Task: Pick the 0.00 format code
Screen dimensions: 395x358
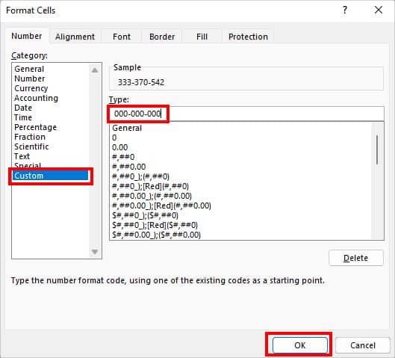Action: pyautogui.click(x=120, y=147)
